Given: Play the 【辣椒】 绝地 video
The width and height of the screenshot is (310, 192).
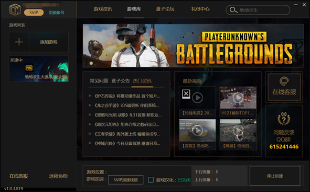Looking at the screenshot, I should pyautogui.click(x=238, y=131).
